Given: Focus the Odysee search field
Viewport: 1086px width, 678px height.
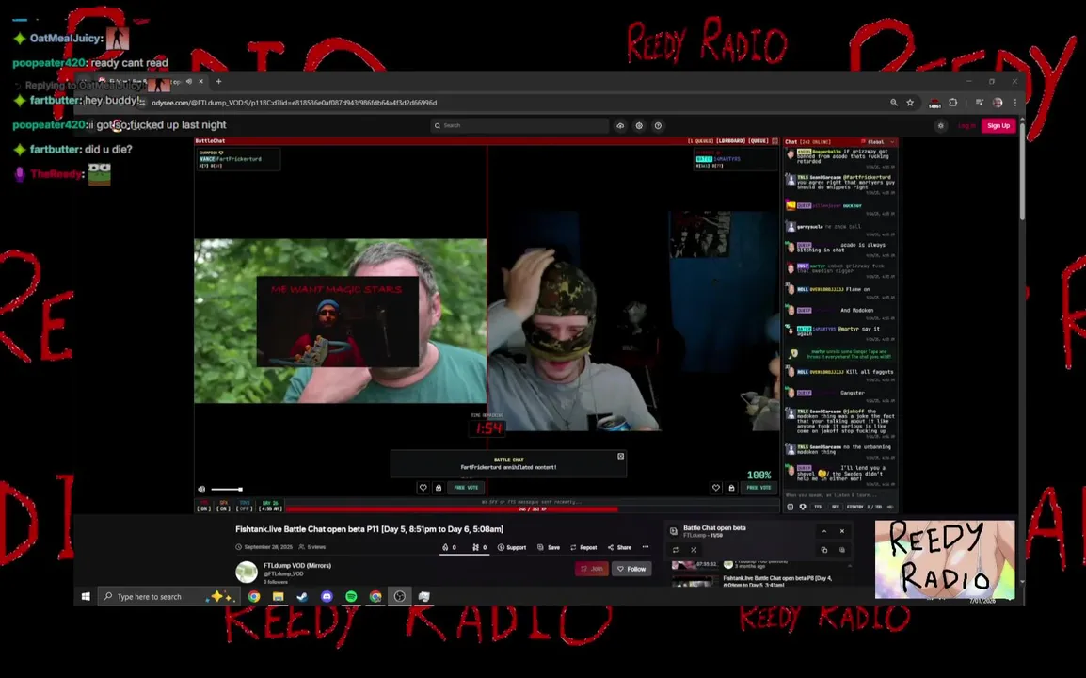Looking at the screenshot, I should [x=519, y=125].
